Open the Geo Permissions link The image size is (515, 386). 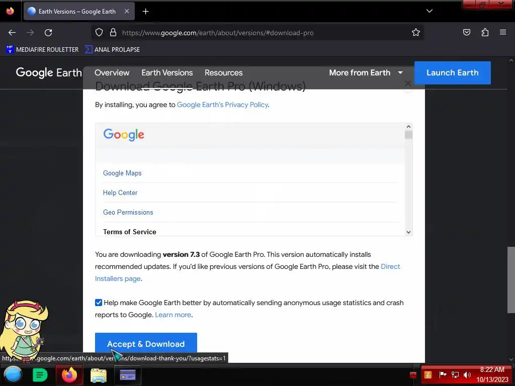tap(128, 213)
